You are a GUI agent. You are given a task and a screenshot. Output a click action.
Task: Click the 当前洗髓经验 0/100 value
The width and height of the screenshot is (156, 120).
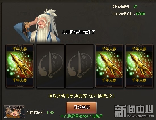(140, 14)
